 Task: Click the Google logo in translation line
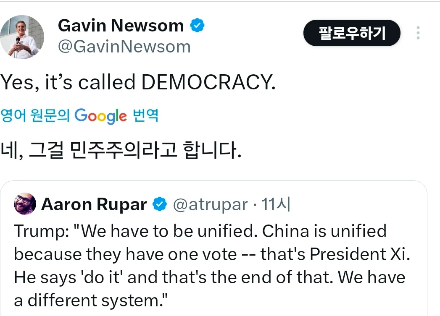click(x=100, y=115)
